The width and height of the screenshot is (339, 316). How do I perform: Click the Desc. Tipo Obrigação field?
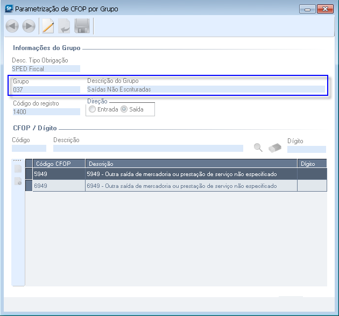[x=46, y=69]
